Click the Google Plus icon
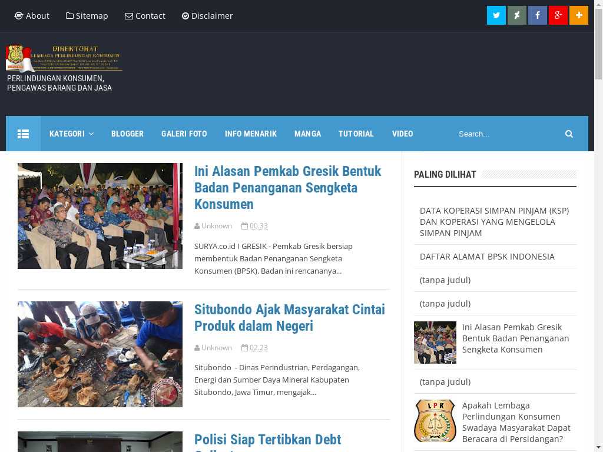Screen dimensions: 603x452 click(x=558, y=15)
